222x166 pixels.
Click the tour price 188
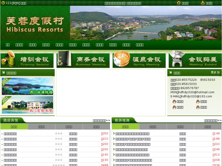216,139
